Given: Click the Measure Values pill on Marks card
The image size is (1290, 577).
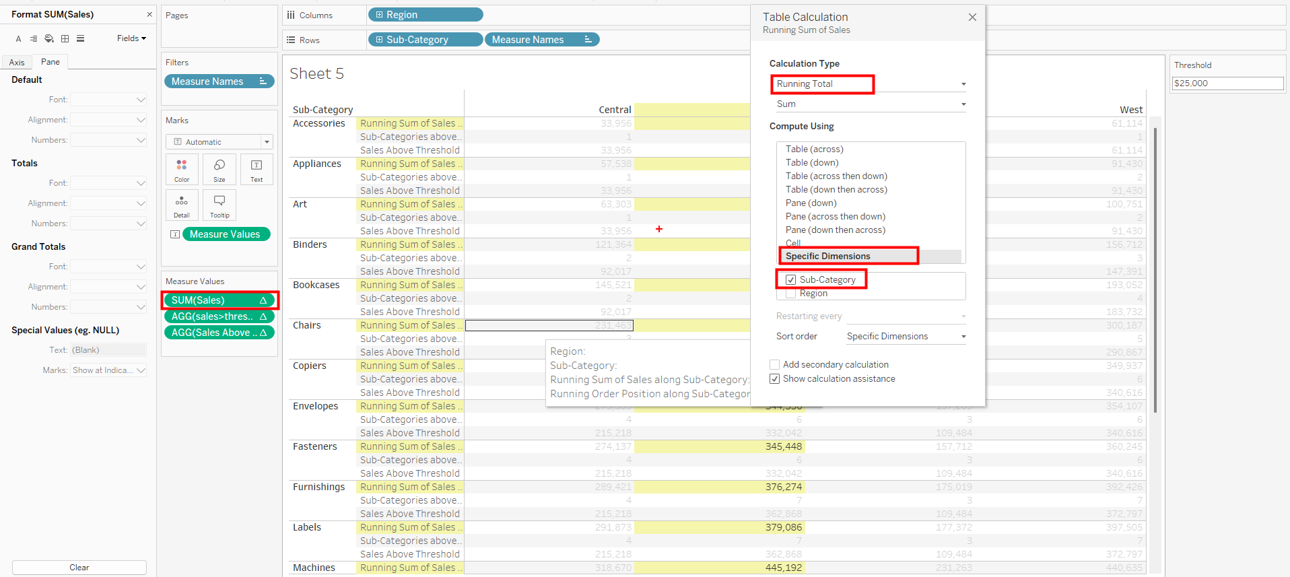Looking at the screenshot, I should point(226,234).
